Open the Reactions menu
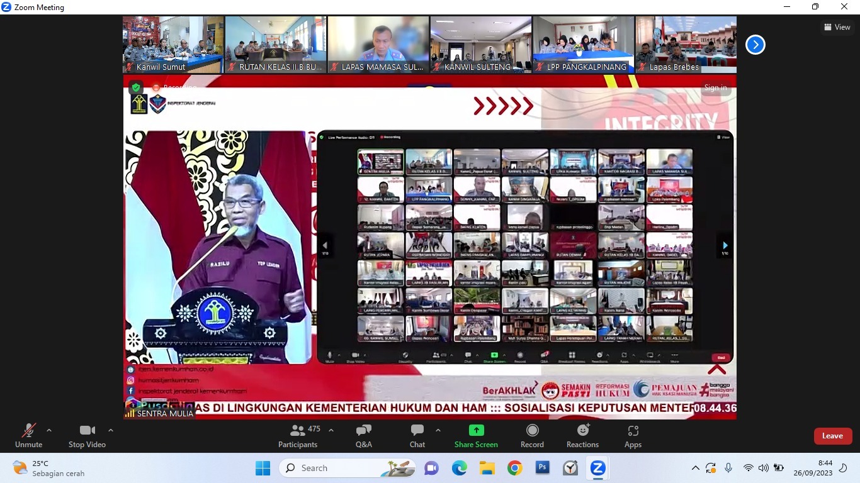Screen dimensions: 860x483 [582, 436]
